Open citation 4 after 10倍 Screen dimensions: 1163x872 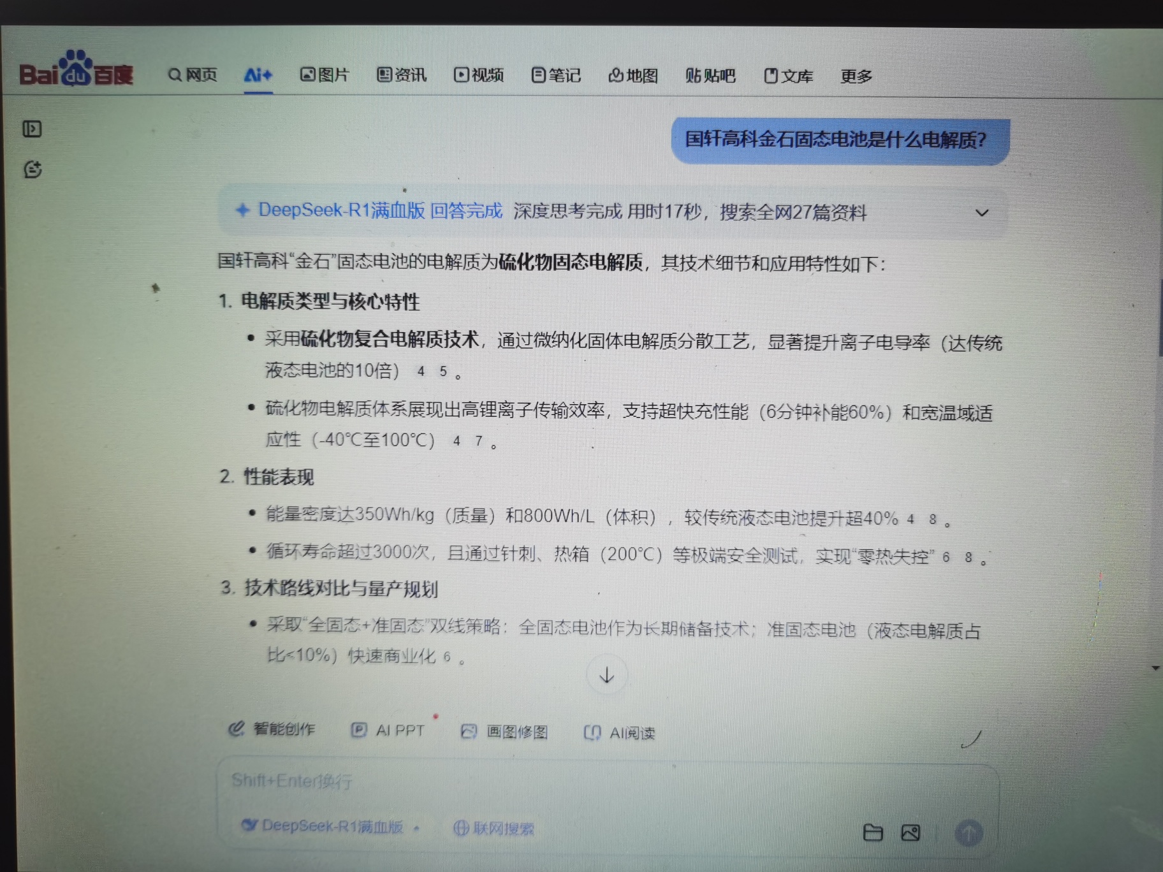(421, 371)
